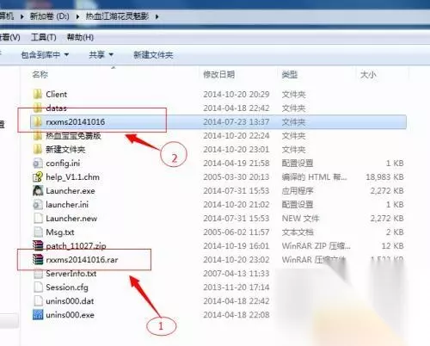This screenshot has width=430, height=346.
Task: Select the launcher.ini file icon
Action: click(38, 205)
